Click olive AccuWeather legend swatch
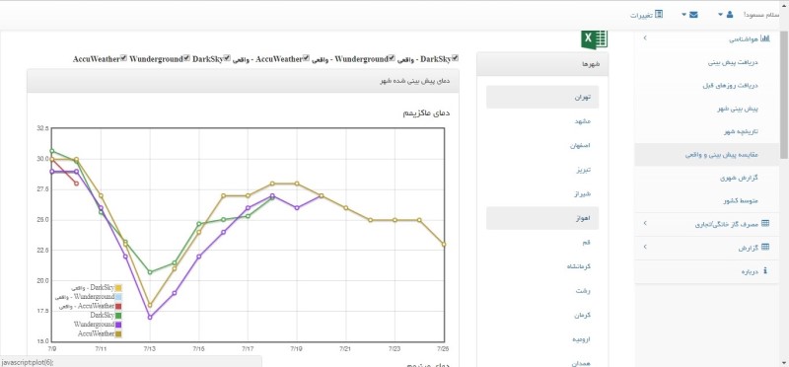Viewport: 789px width, 367px height. tap(118, 333)
